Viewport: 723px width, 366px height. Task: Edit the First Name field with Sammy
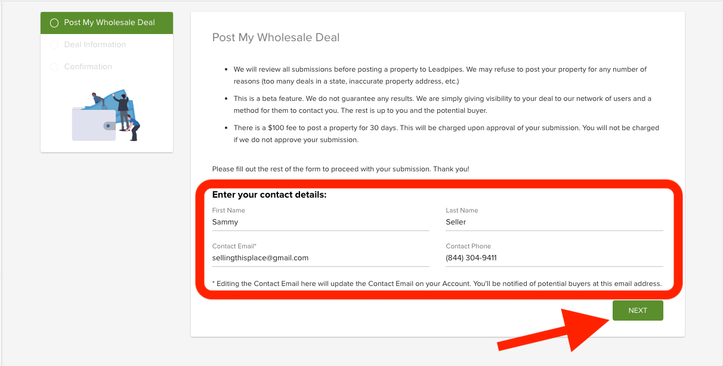pyautogui.click(x=321, y=222)
